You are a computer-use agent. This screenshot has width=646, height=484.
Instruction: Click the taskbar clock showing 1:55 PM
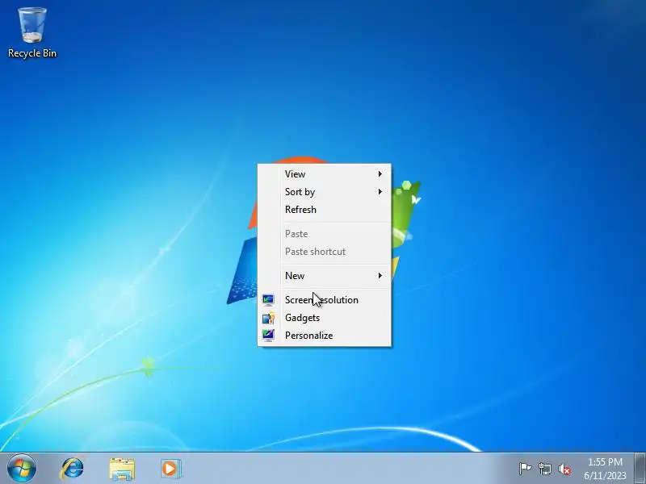[605, 469]
